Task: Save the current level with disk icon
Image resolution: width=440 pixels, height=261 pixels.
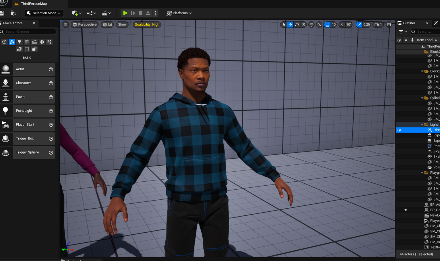Action: 2,13
